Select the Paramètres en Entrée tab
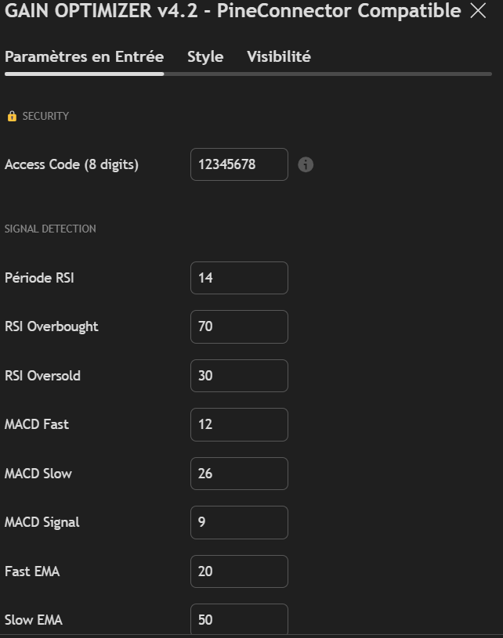 [84, 56]
